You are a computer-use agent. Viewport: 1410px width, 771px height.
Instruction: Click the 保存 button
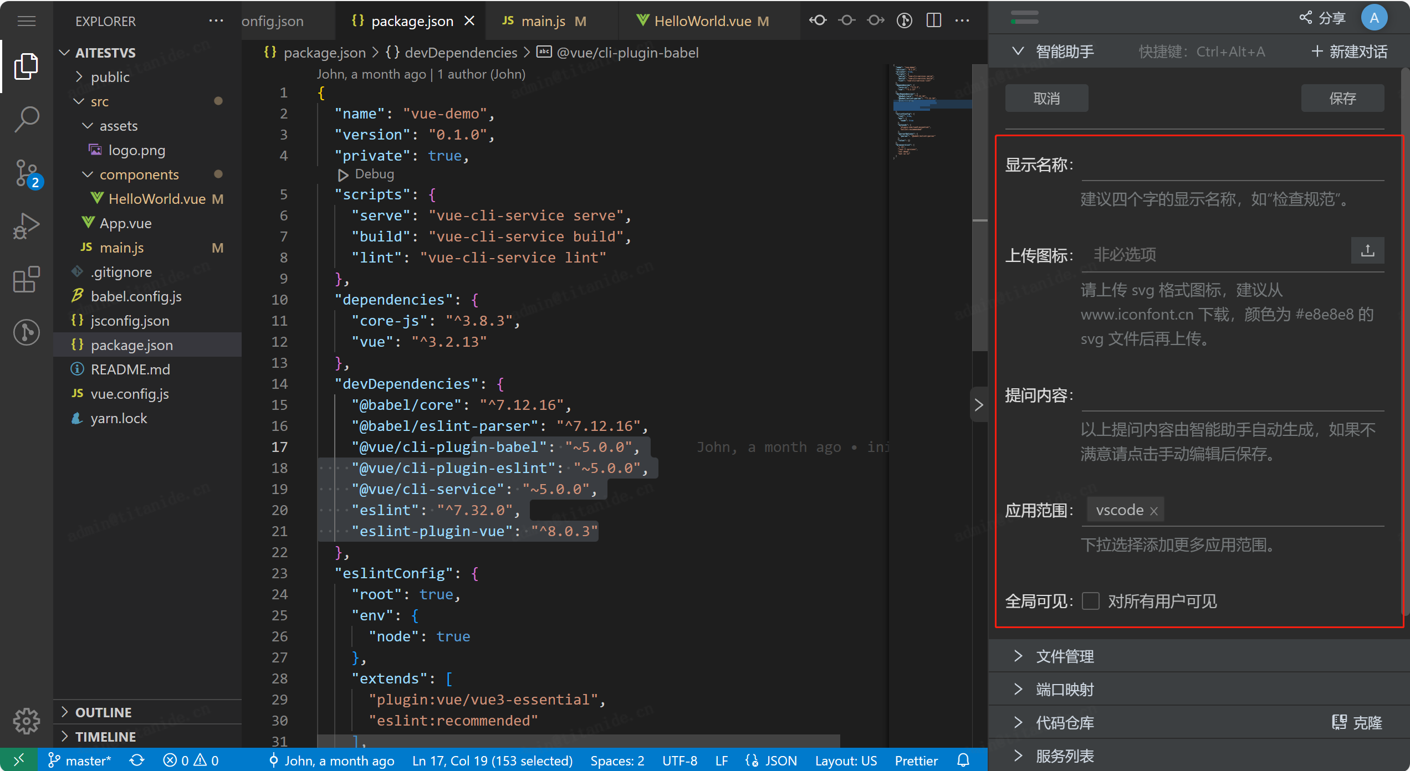(x=1342, y=99)
